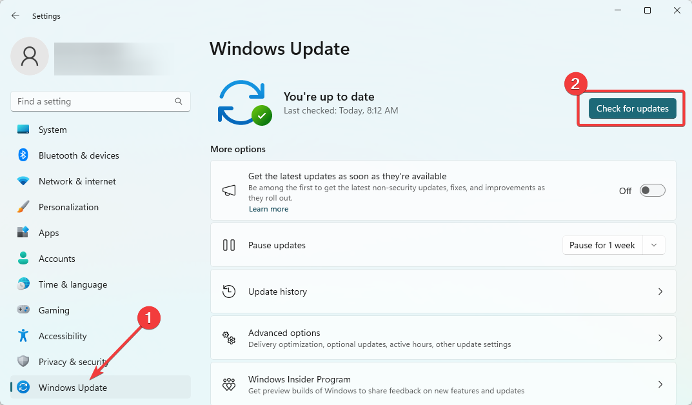Viewport: 692px width, 405px height.
Task: Click the Privacy & security shield icon
Action: 23,361
